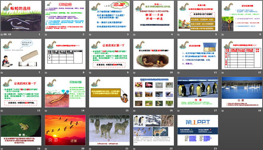Select the wolves in snow slide 21
Screen dimensions: 263x150
pyautogui.click(x=109, y=130)
